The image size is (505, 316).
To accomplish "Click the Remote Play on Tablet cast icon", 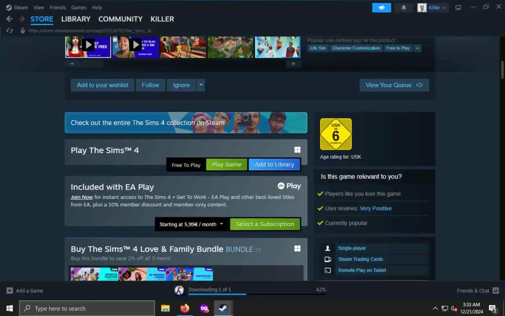I will 327,270.
